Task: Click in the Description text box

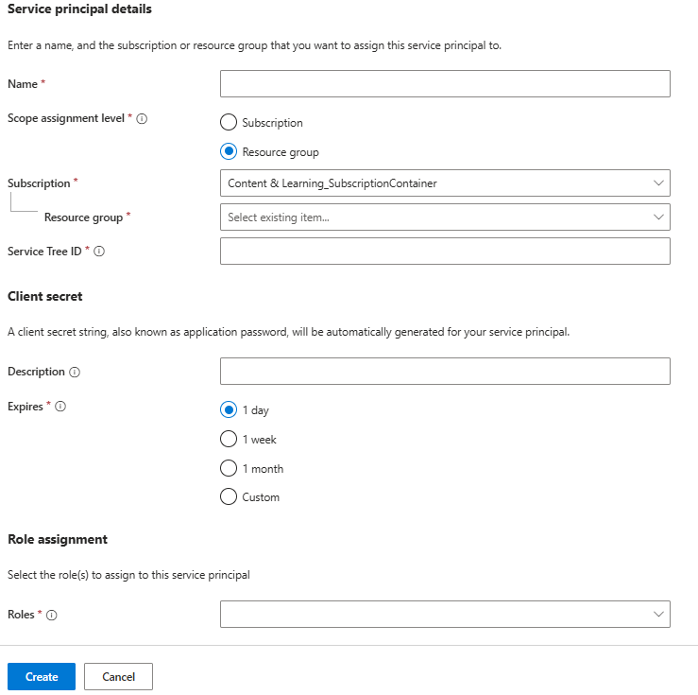Action: click(445, 372)
